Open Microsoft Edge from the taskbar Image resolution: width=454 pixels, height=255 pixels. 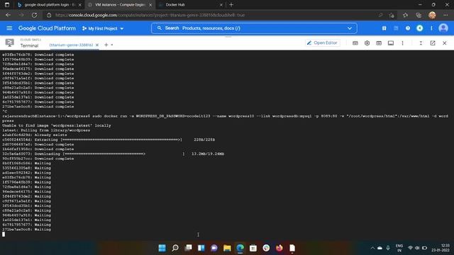[x=240, y=248]
